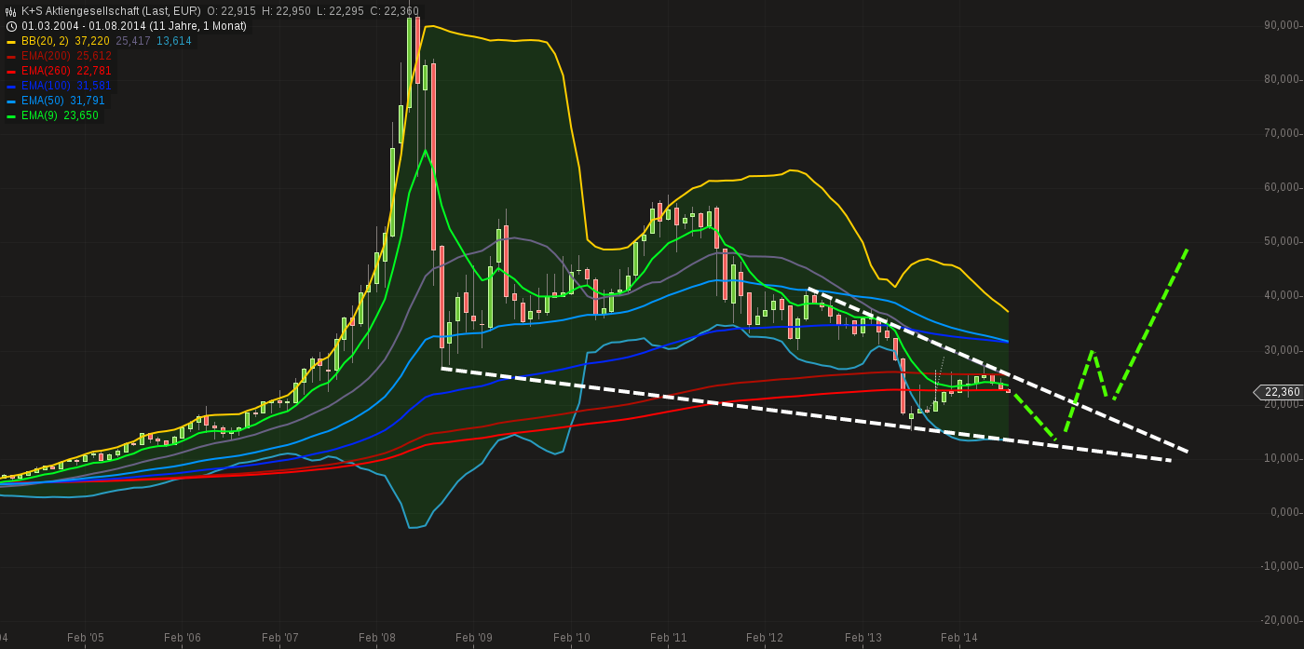Image resolution: width=1304 pixels, height=649 pixels.
Task: Click the 30,000 price axis label
Action: pos(1282,350)
